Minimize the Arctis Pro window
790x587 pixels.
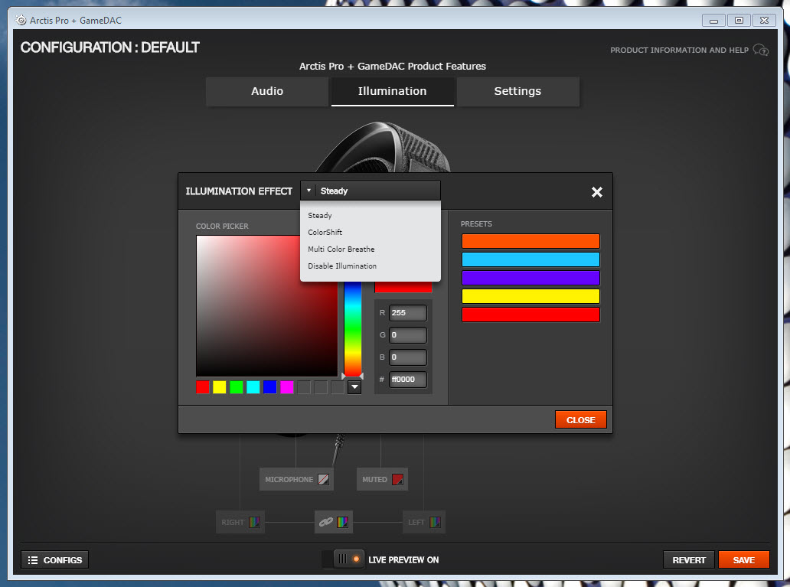pos(713,21)
